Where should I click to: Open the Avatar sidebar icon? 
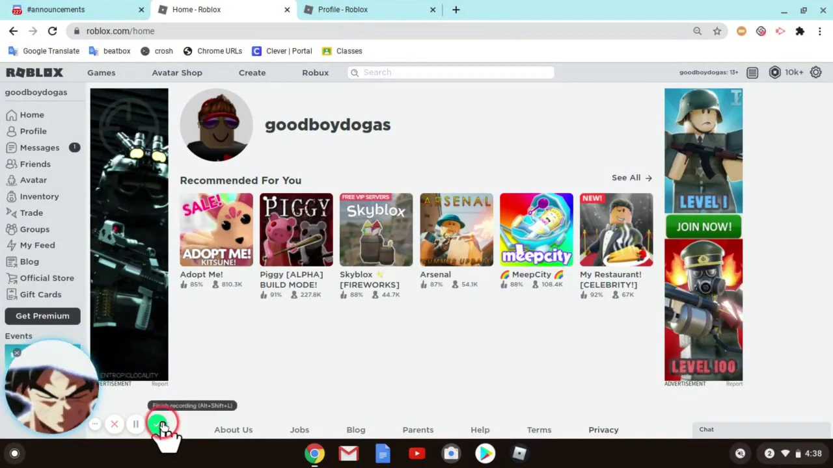11,180
